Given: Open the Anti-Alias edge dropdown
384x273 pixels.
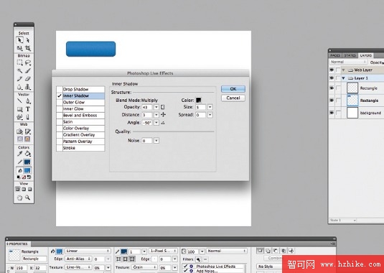Looking at the screenshot, I should point(78,259).
